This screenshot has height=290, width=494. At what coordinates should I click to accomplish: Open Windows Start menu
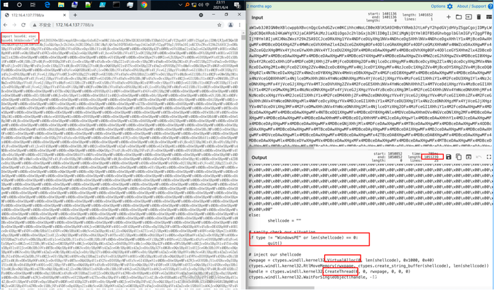6,5
